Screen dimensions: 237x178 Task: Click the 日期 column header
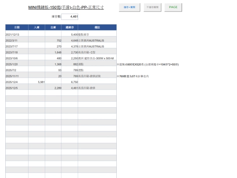(x=17, y=27)
